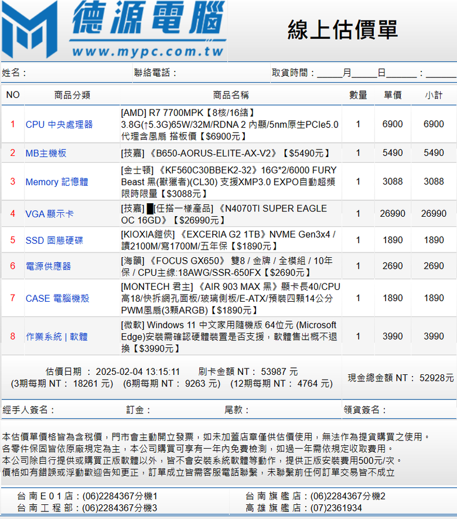Click the N4070TI SUPER EAGLE product description
457x519 pixels.
click(224, 214)
